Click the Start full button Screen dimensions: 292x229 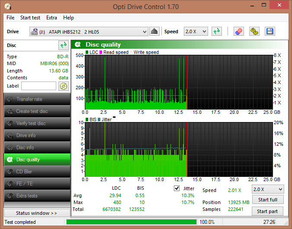coord(268,200)
